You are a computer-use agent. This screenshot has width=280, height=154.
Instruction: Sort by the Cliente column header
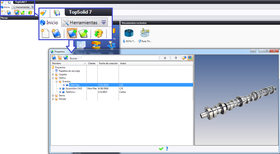[x=92, y=63]
